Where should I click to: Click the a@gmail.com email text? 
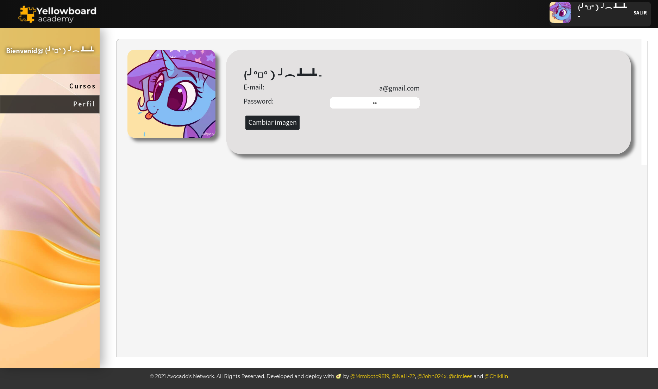(x=399, y=88)
